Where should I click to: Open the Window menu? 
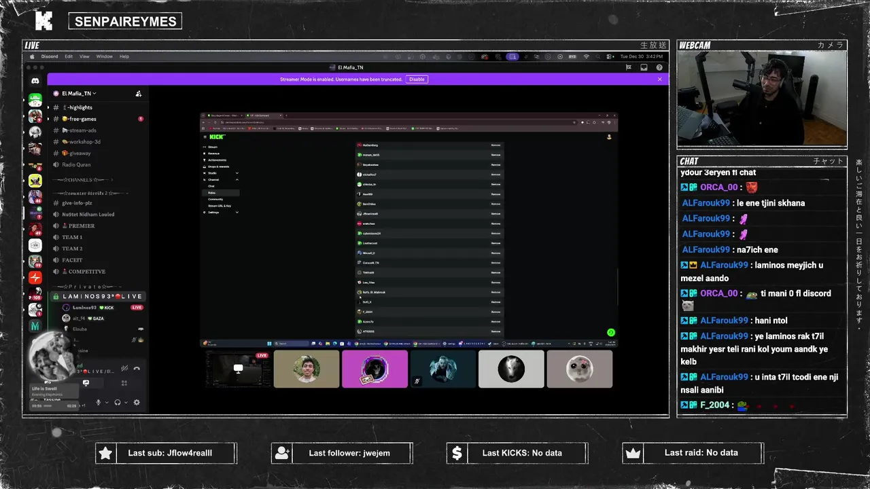(104, 56)
